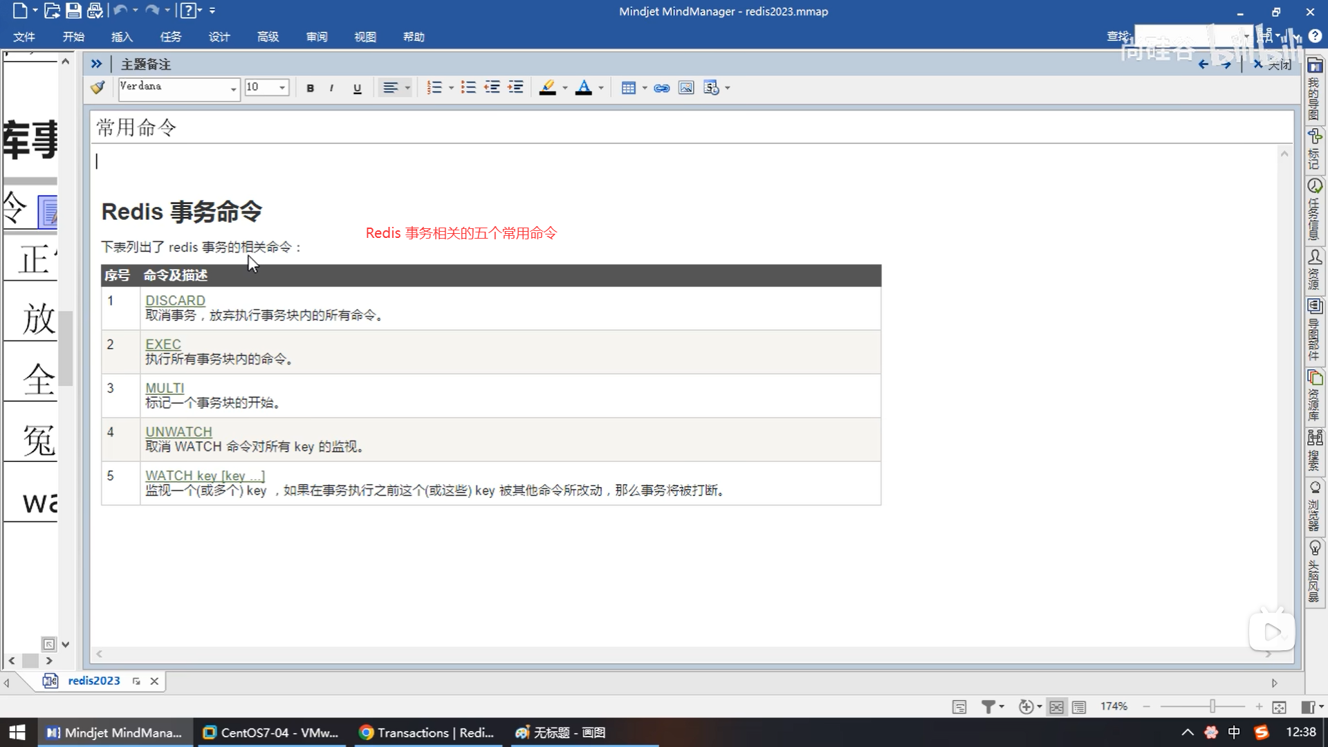Click the zoom slider handle
Image resolution: width=1328 pixels, height=747 pixels.
1212,706
